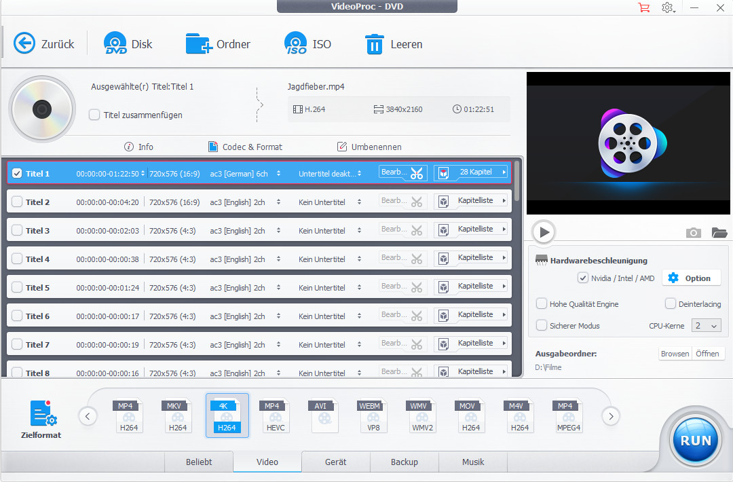Open the Titel 1 audio track selector

[x=279, y=173]
